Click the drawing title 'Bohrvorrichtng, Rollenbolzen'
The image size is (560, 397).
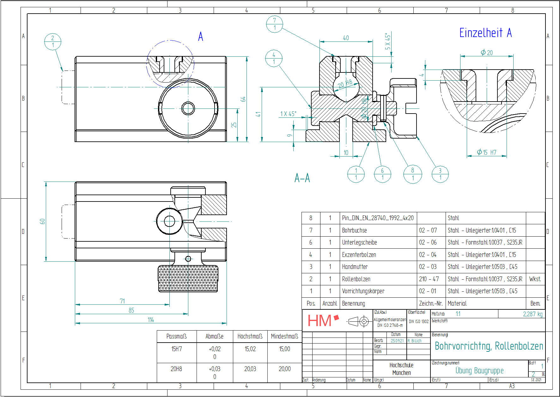(x=489, y=346)
